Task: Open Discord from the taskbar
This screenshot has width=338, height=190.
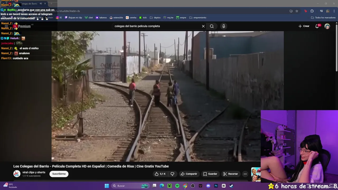Action: coord(208,186)
